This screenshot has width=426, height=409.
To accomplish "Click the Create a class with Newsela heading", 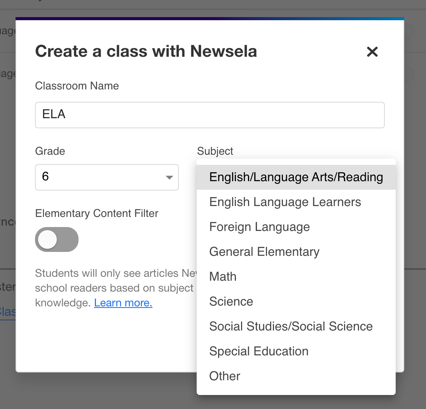I will 146,51.
